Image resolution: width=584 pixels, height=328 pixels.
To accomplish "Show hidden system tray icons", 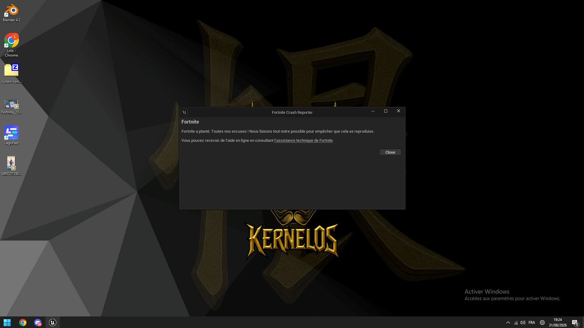I will click(x=508, y=323).
